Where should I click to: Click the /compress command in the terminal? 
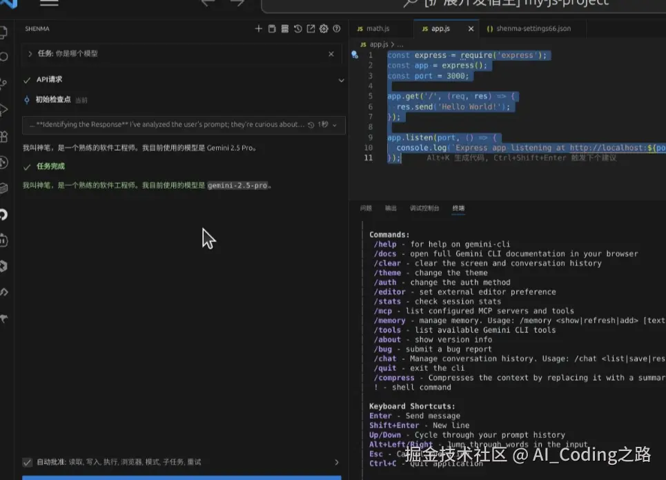(x=394, y=378)
